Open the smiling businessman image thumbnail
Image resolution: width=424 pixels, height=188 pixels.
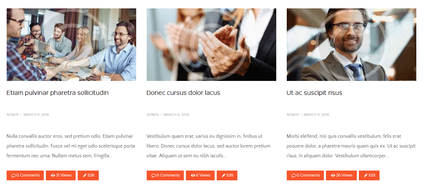[352, 45]
